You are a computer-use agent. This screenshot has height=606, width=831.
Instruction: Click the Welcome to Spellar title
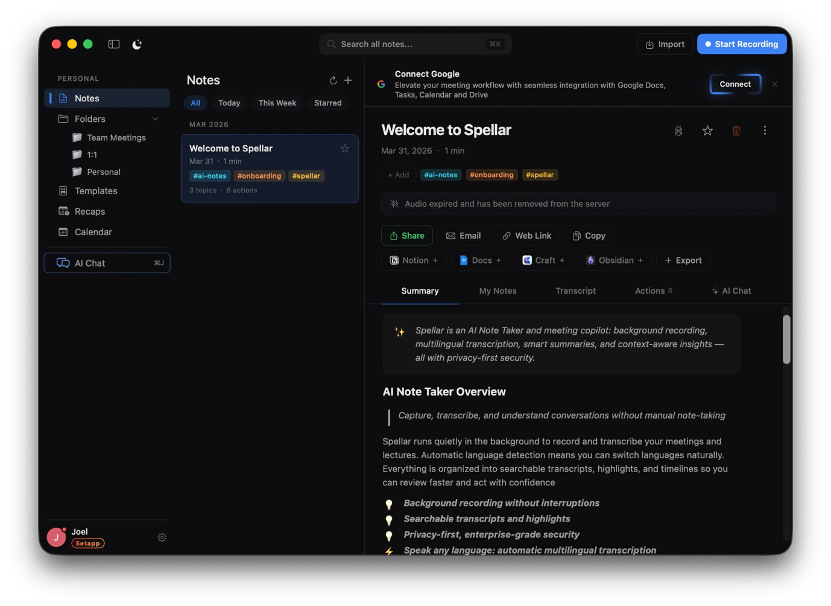(446, 130)
